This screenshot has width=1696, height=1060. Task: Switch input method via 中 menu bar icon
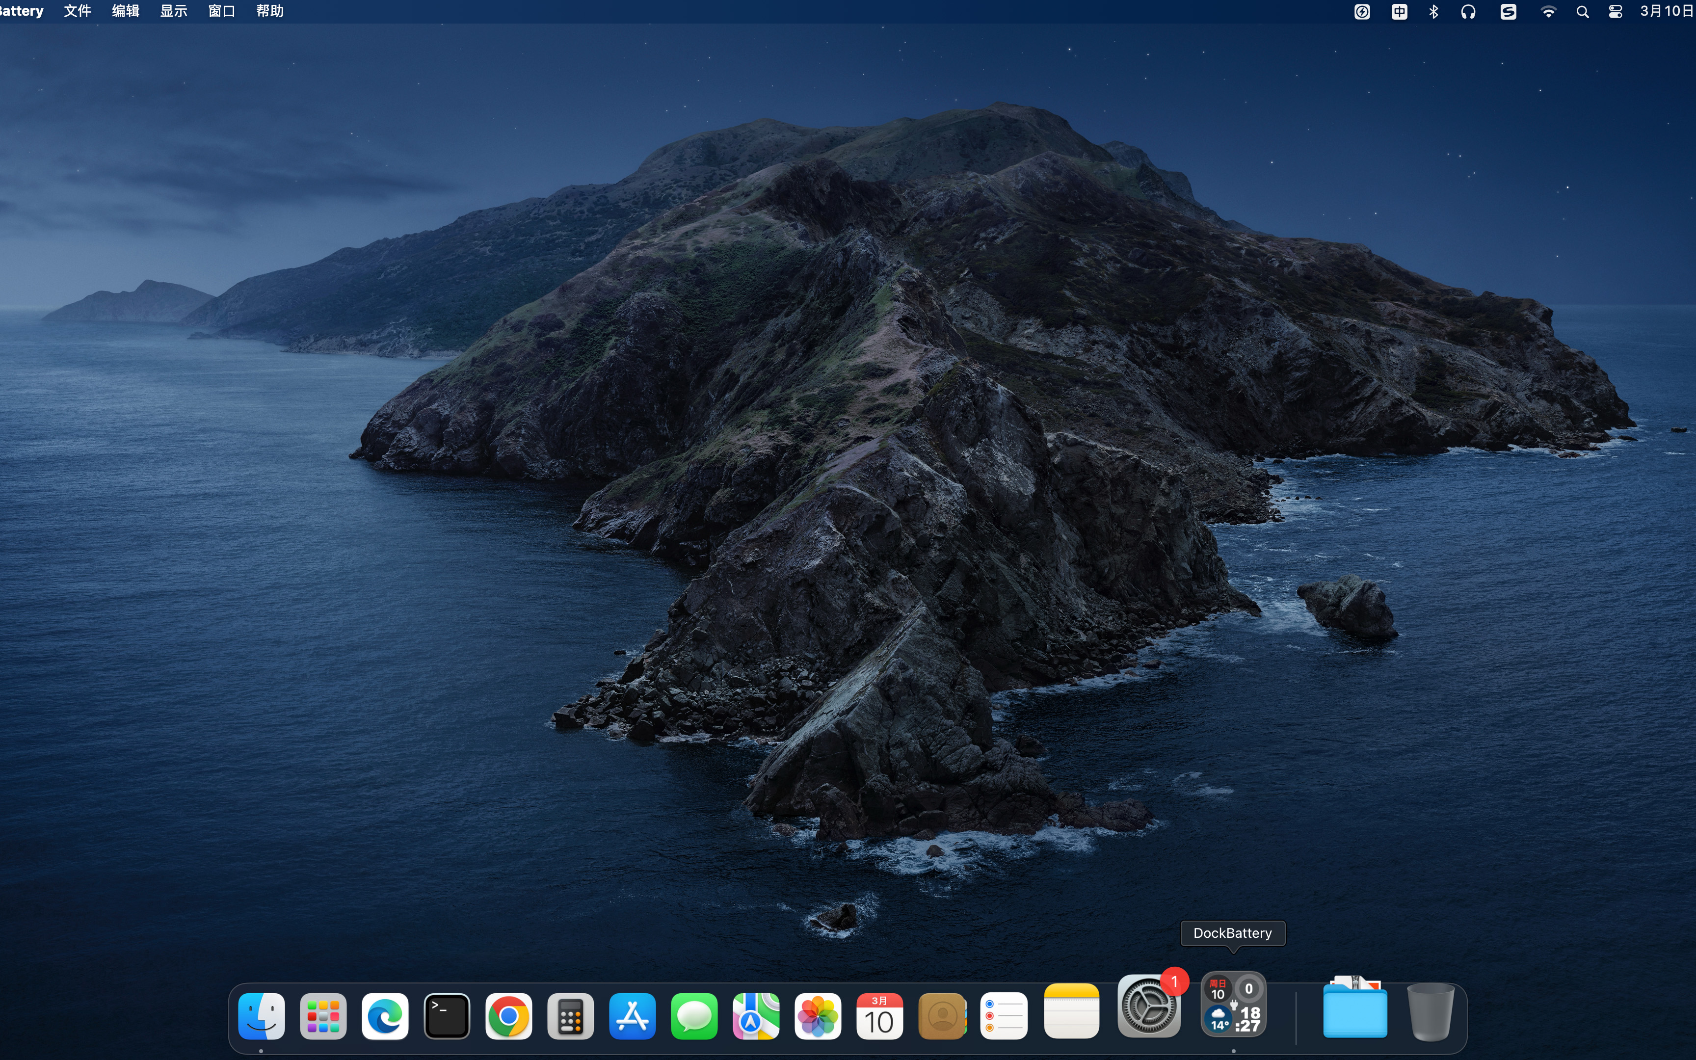[x=1399, y=11]
